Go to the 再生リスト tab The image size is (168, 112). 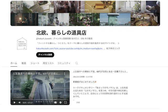pos(48,63)
